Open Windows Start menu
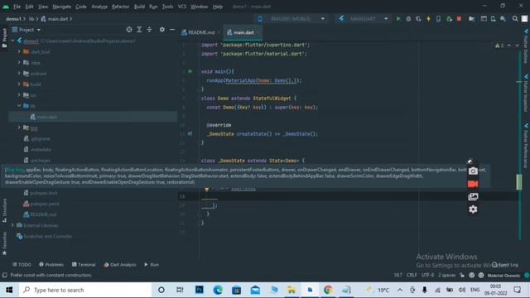Screen dimensions: 530x298 click(9, 290)
